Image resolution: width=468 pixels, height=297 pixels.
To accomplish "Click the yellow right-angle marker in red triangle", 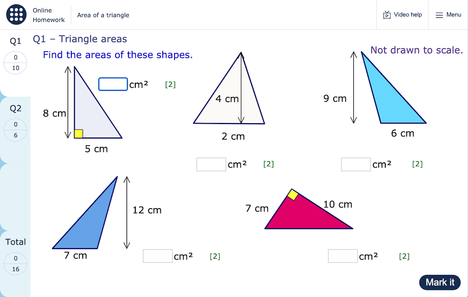I will coord(292,195).
